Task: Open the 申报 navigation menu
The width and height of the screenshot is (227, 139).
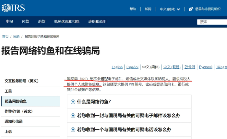Action: click(x=9, y=21)
